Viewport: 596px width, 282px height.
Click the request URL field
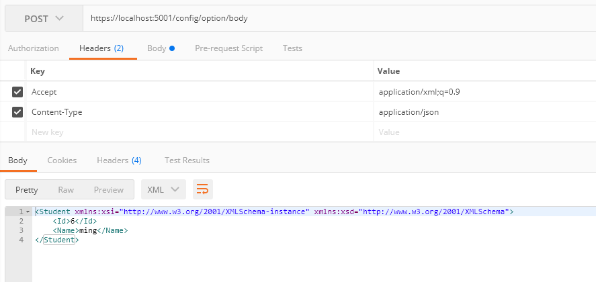[336, 18]
